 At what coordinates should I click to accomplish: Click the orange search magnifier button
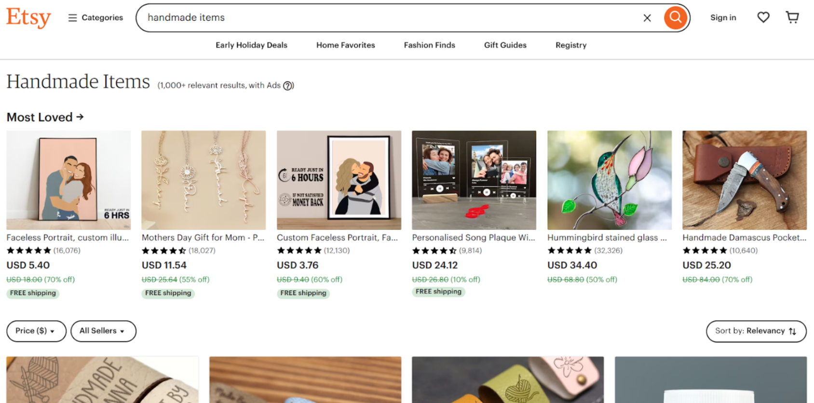(x=676, y=18)
